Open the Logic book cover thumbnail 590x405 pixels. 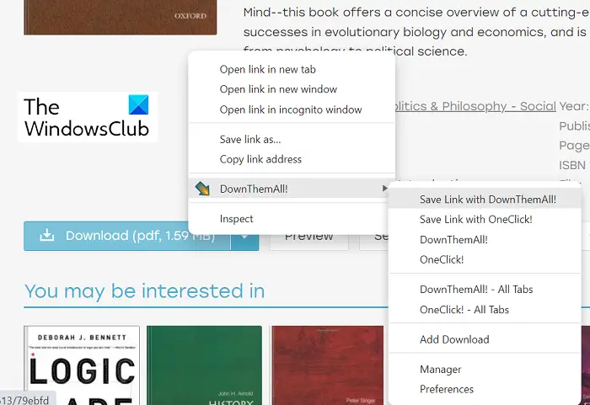[x=82, y=365]
